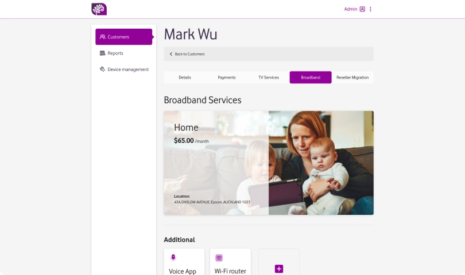The height and width of the screenshot is (275, 465).
Task: Switch to the Details tab
Action: pos(185,77)
